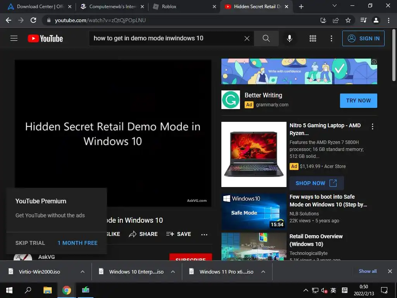Go forward in Chrome

click(x=21, y=20)
